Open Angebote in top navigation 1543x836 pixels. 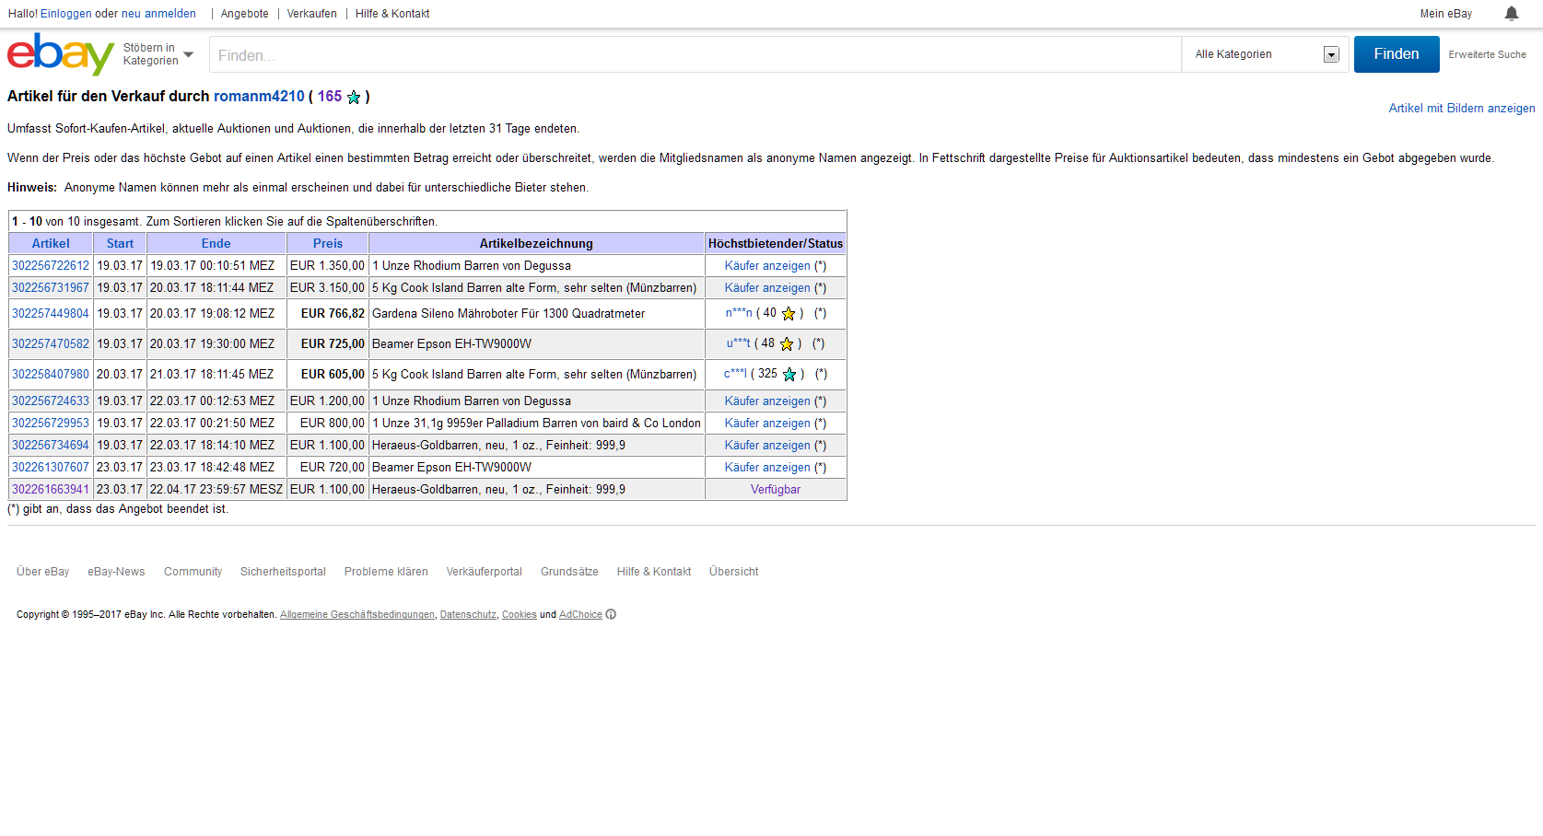point(245,14)
